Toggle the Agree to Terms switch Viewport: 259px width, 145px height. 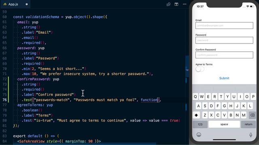[x=200, y=69]
